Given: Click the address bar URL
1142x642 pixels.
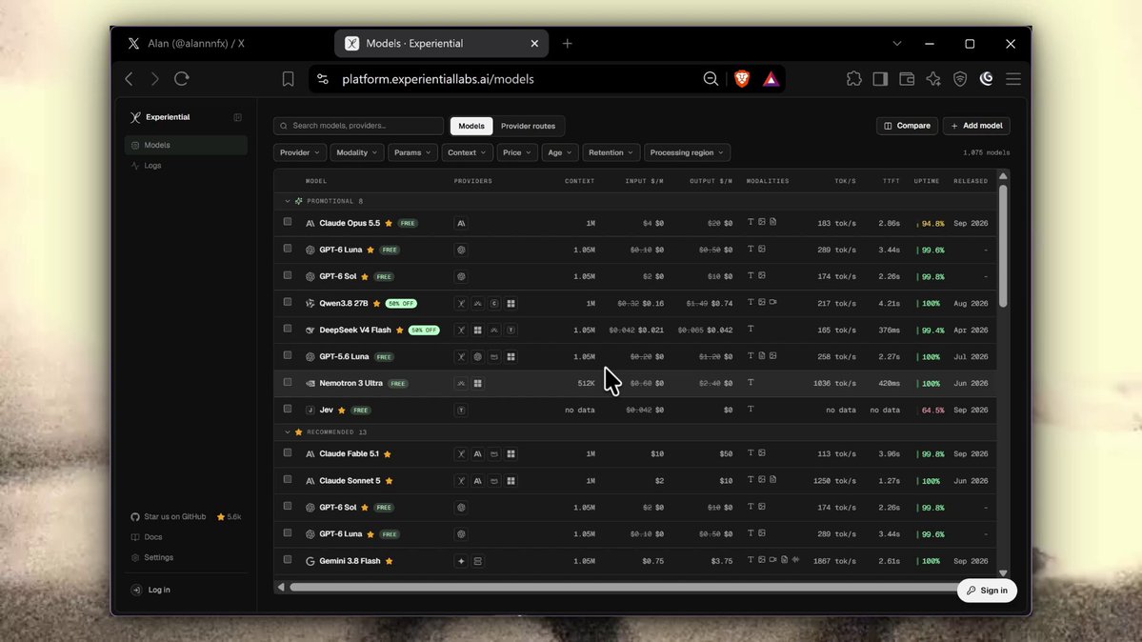Looking at the screenshot, I should coord(438,79).
